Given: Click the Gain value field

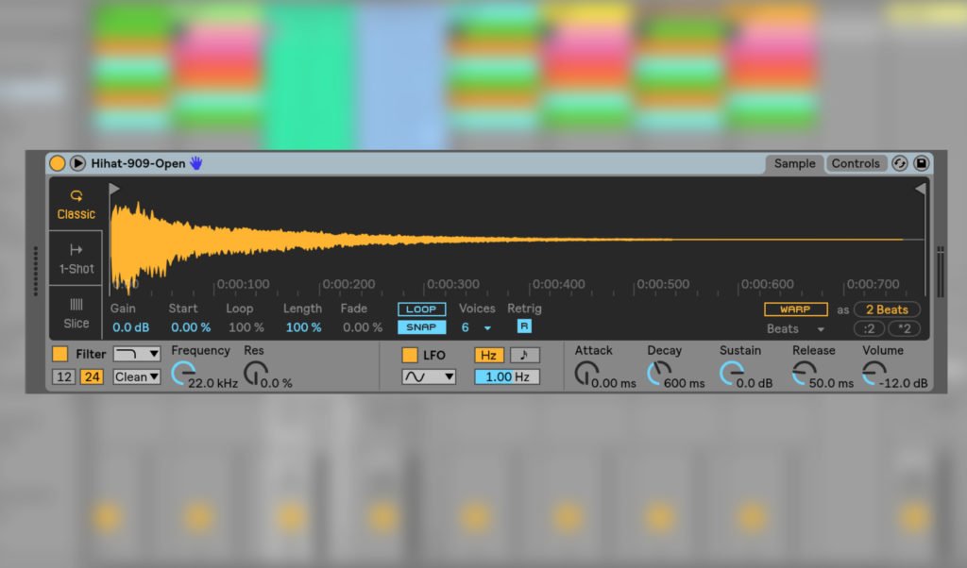Looking at the screenshot, I should pyautogui.click(x=130, y=327).
